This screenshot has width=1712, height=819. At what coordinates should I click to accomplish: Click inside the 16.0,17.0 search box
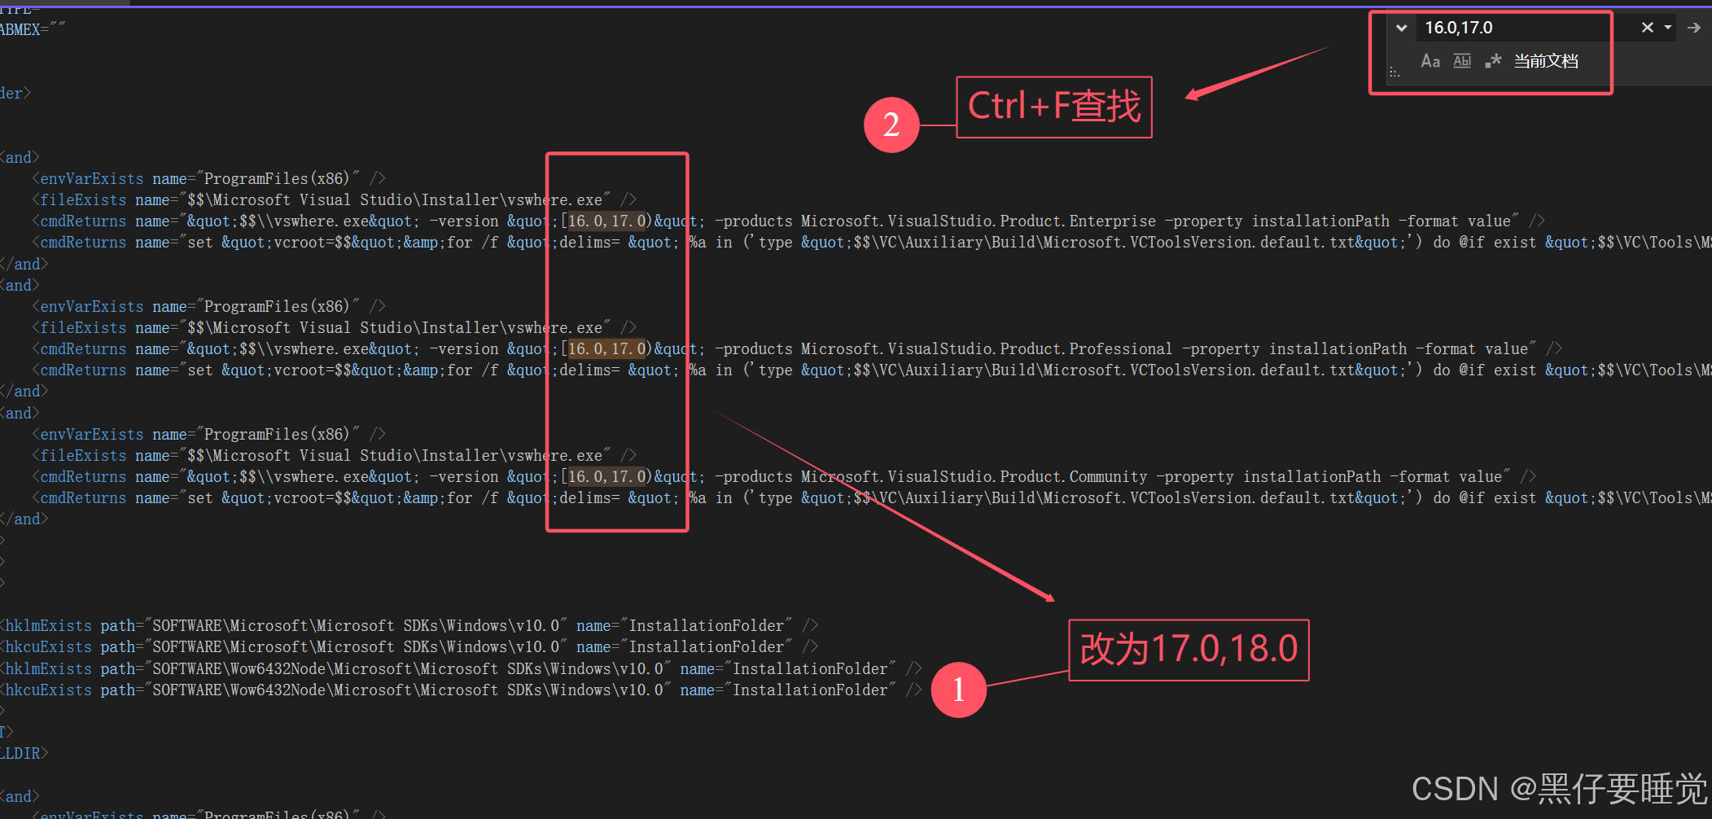[1514, 27]
